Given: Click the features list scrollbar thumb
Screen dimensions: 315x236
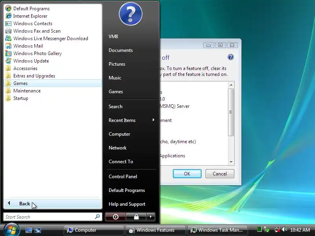Looking at the screenshot, I should [x=231, y=112].
